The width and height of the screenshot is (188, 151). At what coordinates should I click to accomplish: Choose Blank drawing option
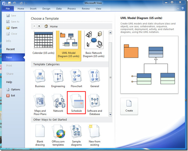(40, 135)
